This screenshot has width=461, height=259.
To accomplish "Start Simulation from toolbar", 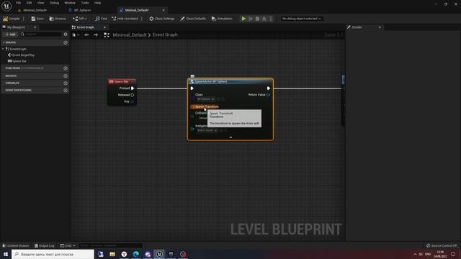I will click(222, 19).
